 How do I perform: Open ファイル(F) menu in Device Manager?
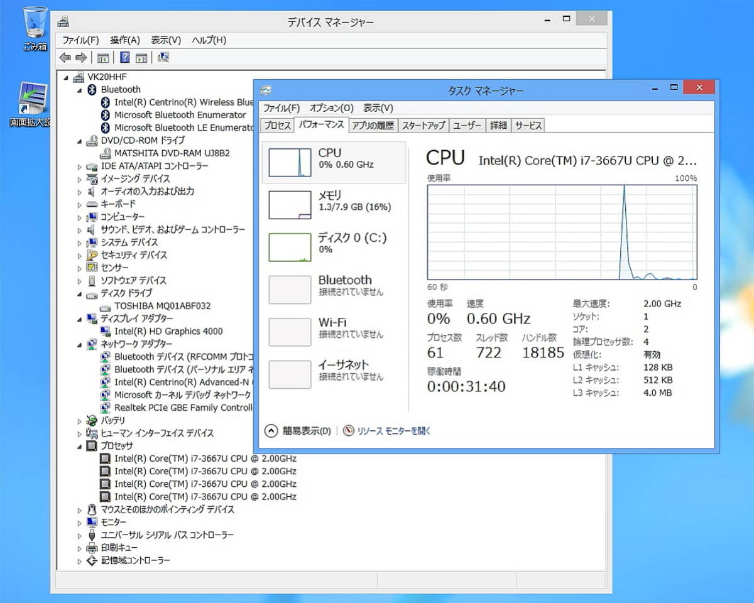pyautogui.click(x=80, y=40)
